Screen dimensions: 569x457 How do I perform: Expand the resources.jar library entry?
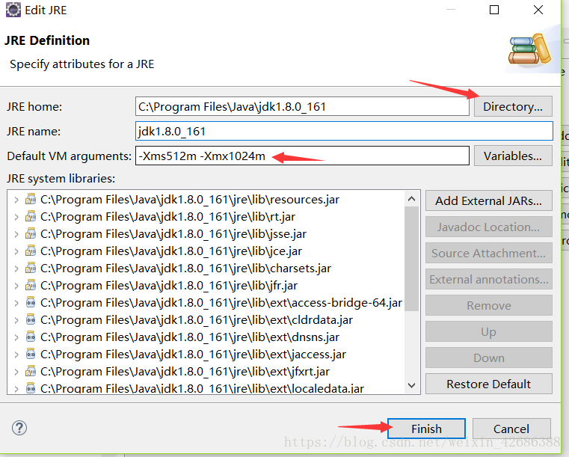point(16,200)
